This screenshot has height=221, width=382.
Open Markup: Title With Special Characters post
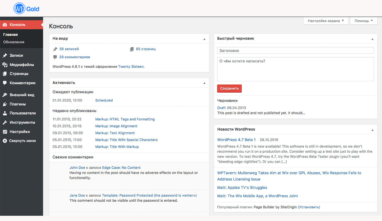[127, 140]
